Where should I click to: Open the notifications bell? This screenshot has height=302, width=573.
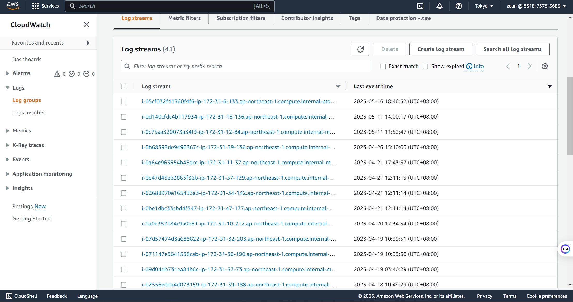(x=440, y=6)
